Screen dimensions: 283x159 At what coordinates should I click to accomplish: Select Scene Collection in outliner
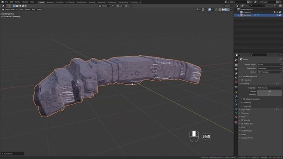247,9
